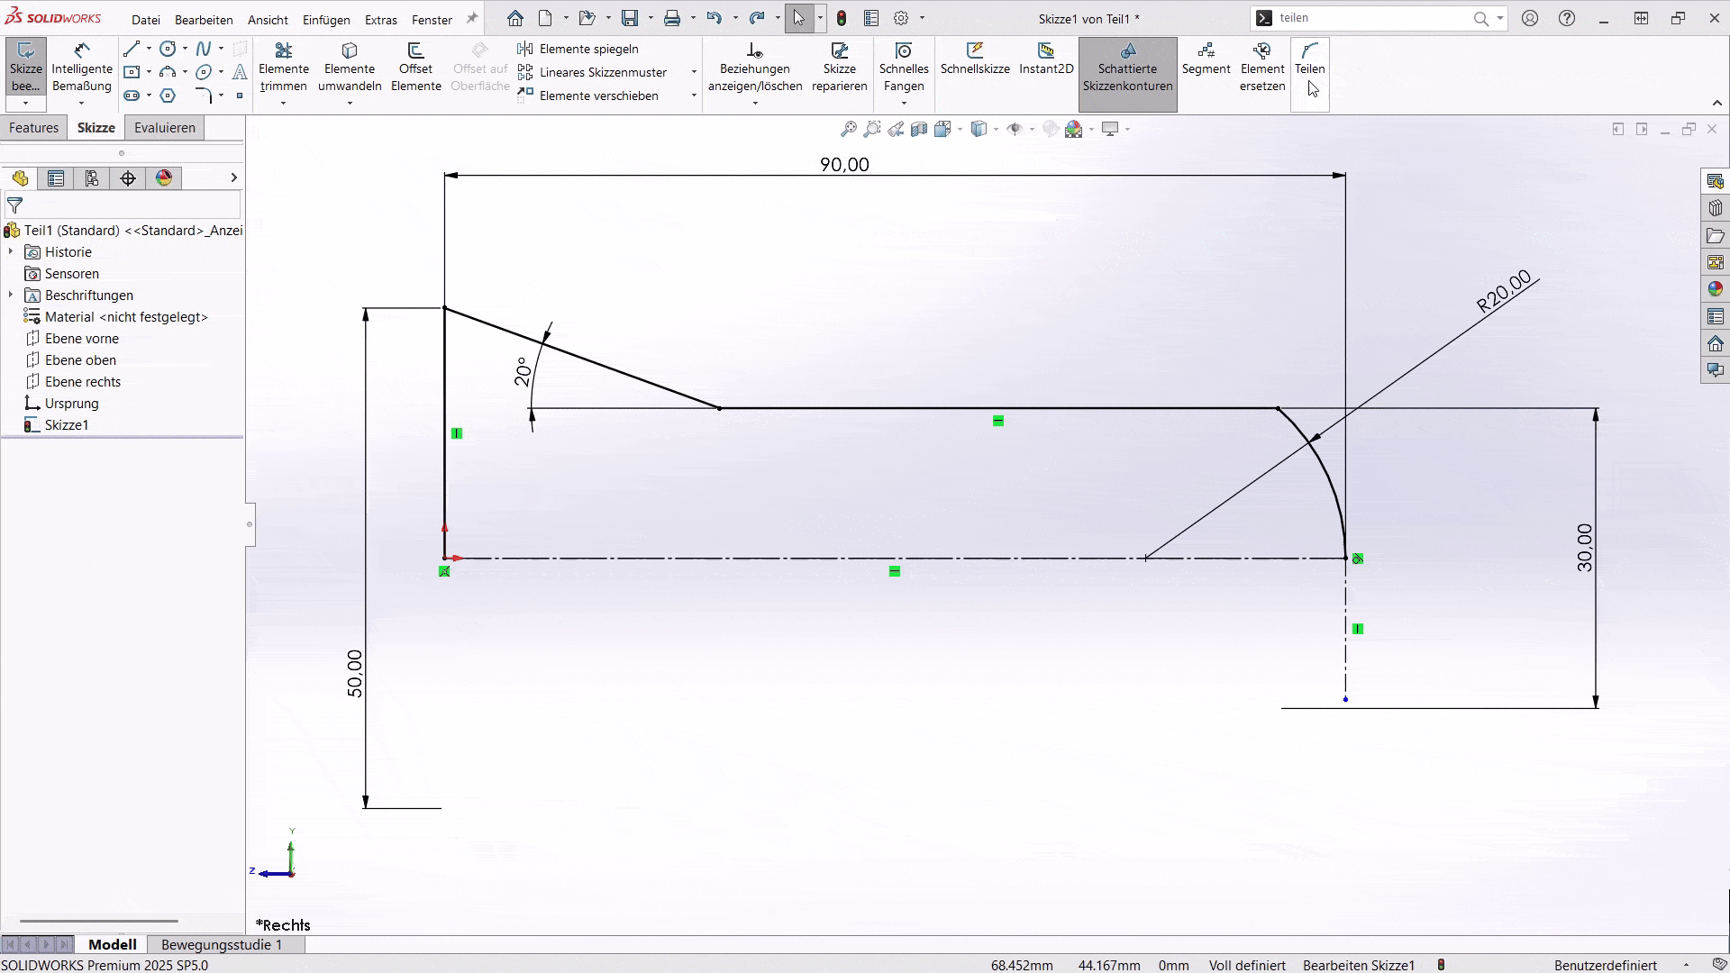Activate the Elemente trimmen tool
Screen dimensions: 1730x973
point(284,68)
